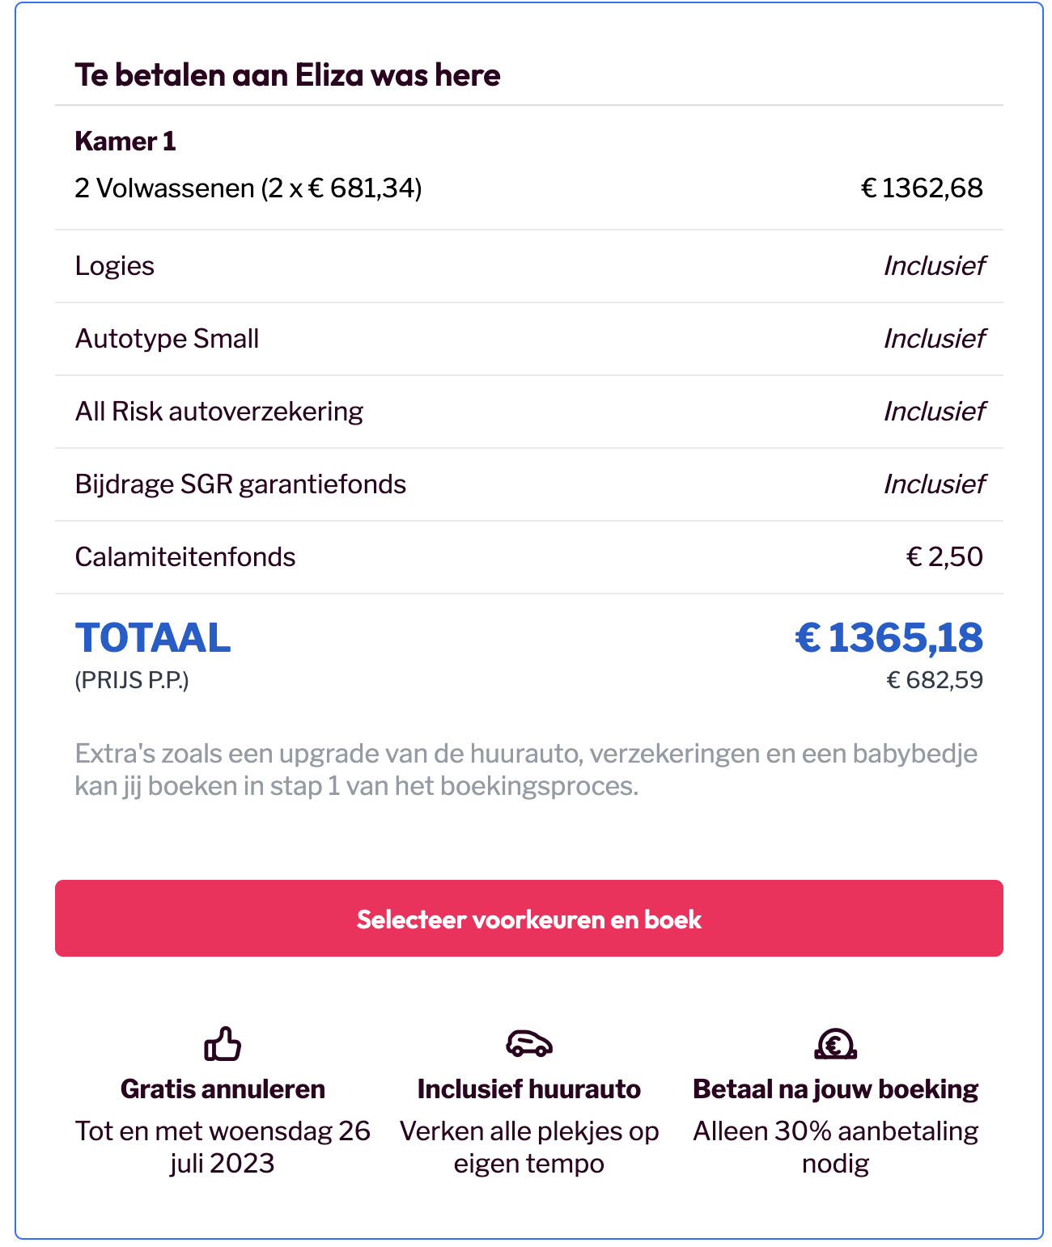Click the € 1362,68 room price
The image size is (1052, 1247).
click(x=922, y=188)
